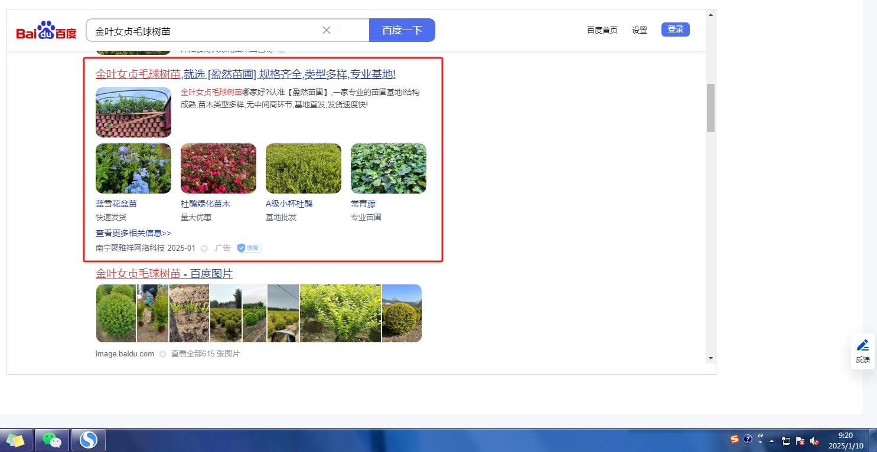Open the 查看更多相关信息>> link

(x=133, y=233)
